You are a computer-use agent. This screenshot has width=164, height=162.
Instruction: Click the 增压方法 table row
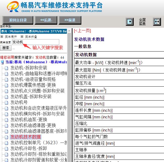tap(119, 83)
